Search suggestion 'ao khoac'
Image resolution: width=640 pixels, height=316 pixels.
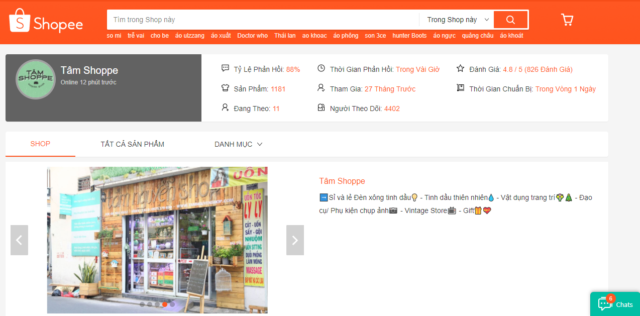click(x=314, y=36)
